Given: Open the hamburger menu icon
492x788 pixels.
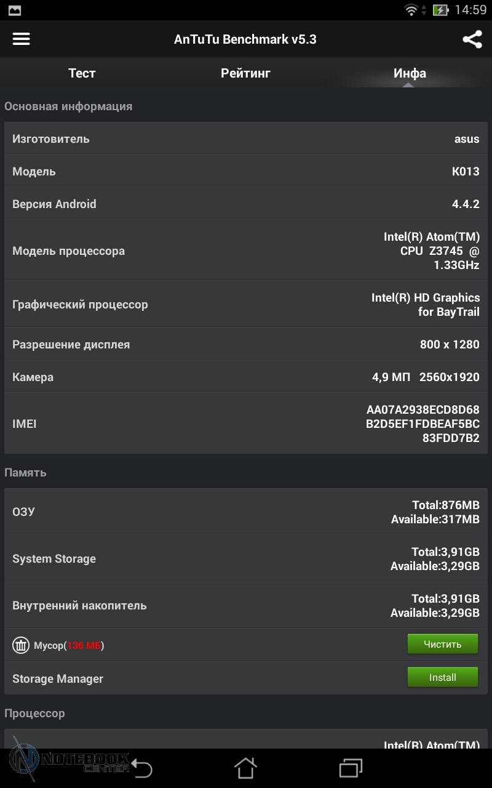Looking at the screenshot, I should (x=22, y=39).
